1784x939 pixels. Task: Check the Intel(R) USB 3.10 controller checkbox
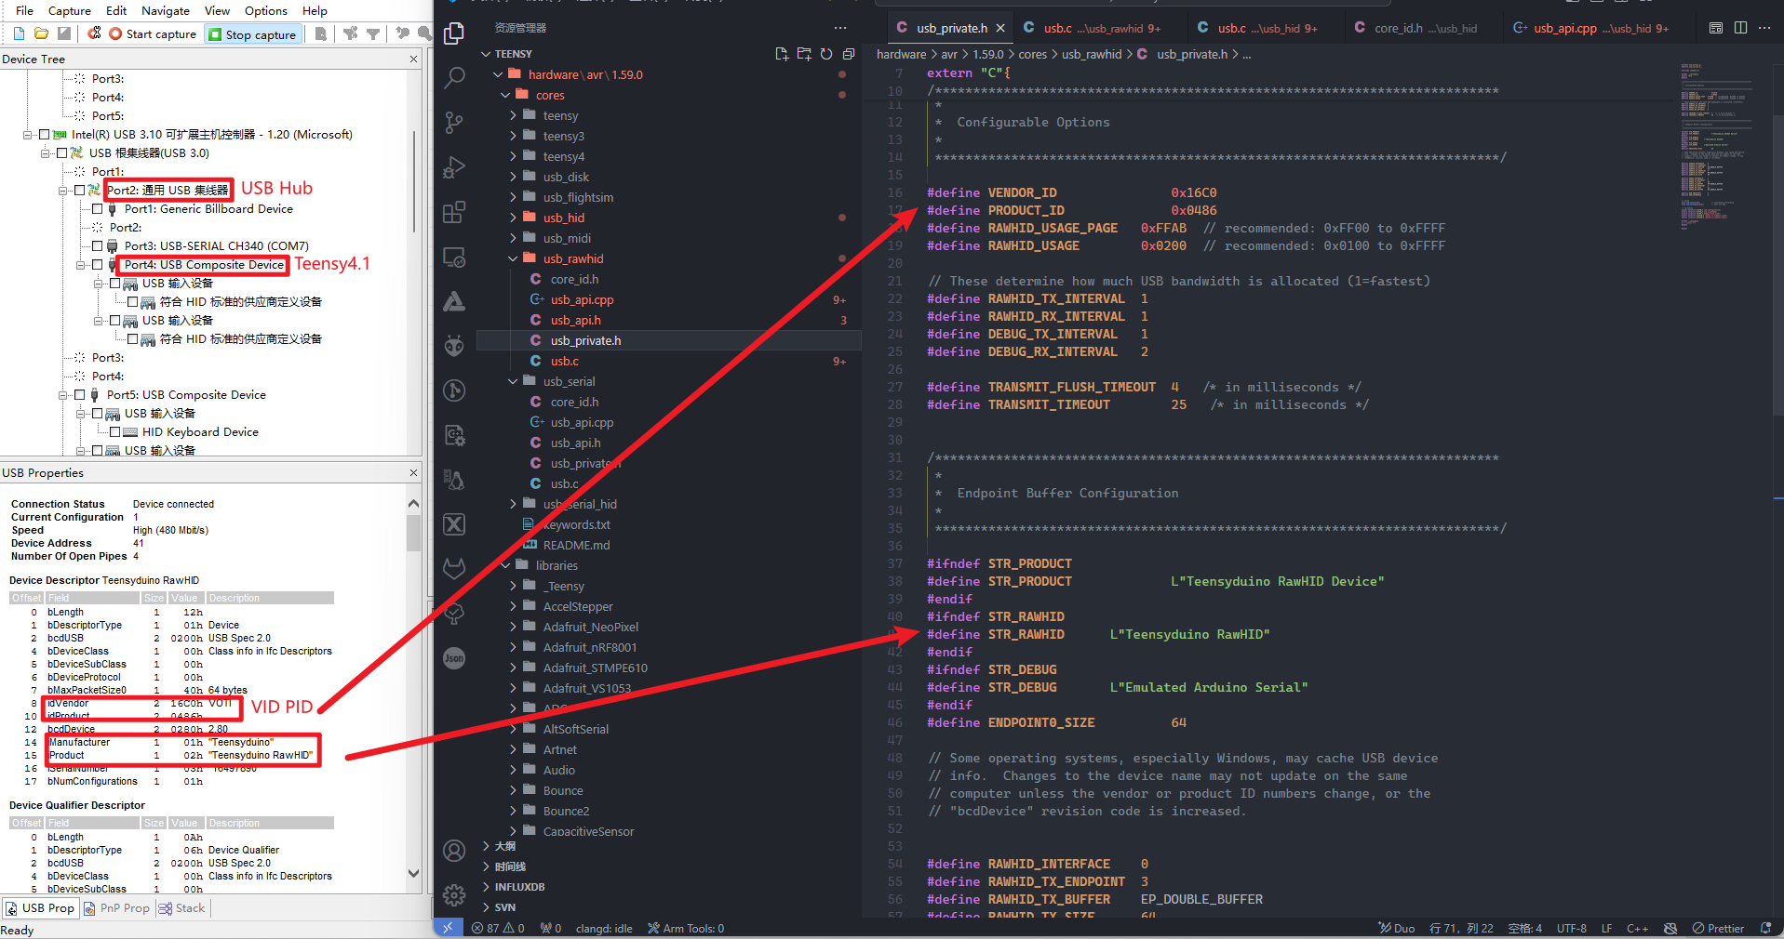point(44,135)
